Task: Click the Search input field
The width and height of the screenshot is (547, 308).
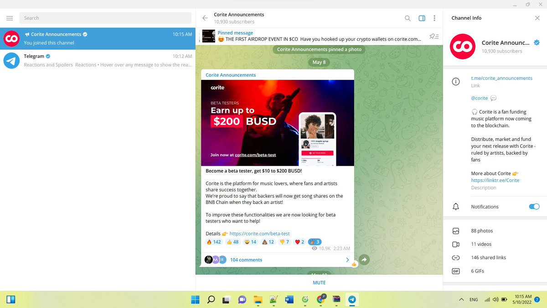Action: [x=105, y=18]
